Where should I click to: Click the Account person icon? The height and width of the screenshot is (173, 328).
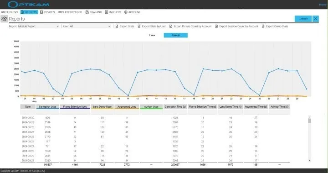click(126, 12)
